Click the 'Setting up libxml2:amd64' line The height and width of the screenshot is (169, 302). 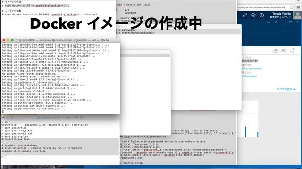coord(41,79)
